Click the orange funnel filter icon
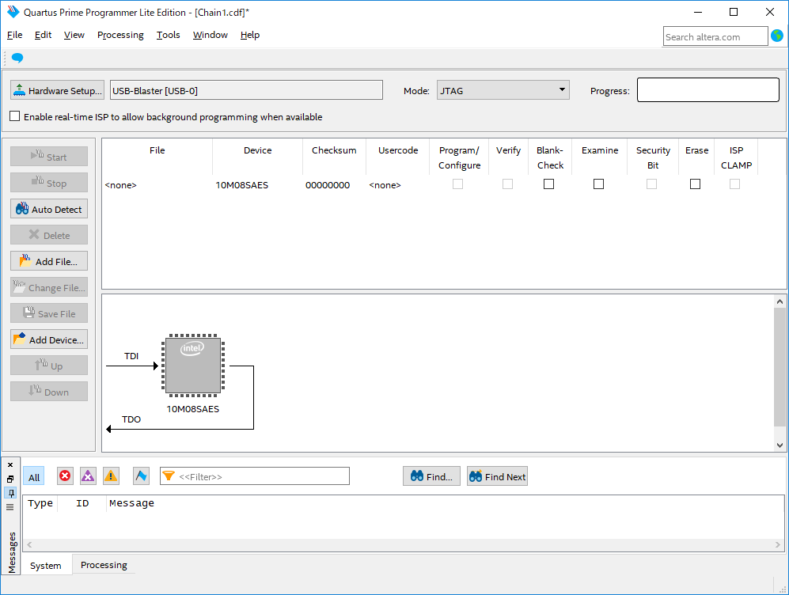Screen dimensions: 789x595 (x=169, y=476)
